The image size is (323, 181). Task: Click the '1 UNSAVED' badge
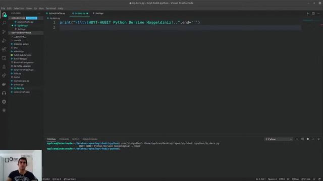31,18
